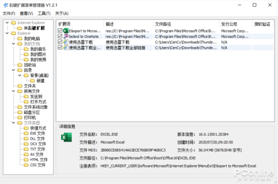Image resolution: width=278 pixels, height=184 pixels.
Task: Click the folder icon of 我的视频
Action: [x=26, y=60]
